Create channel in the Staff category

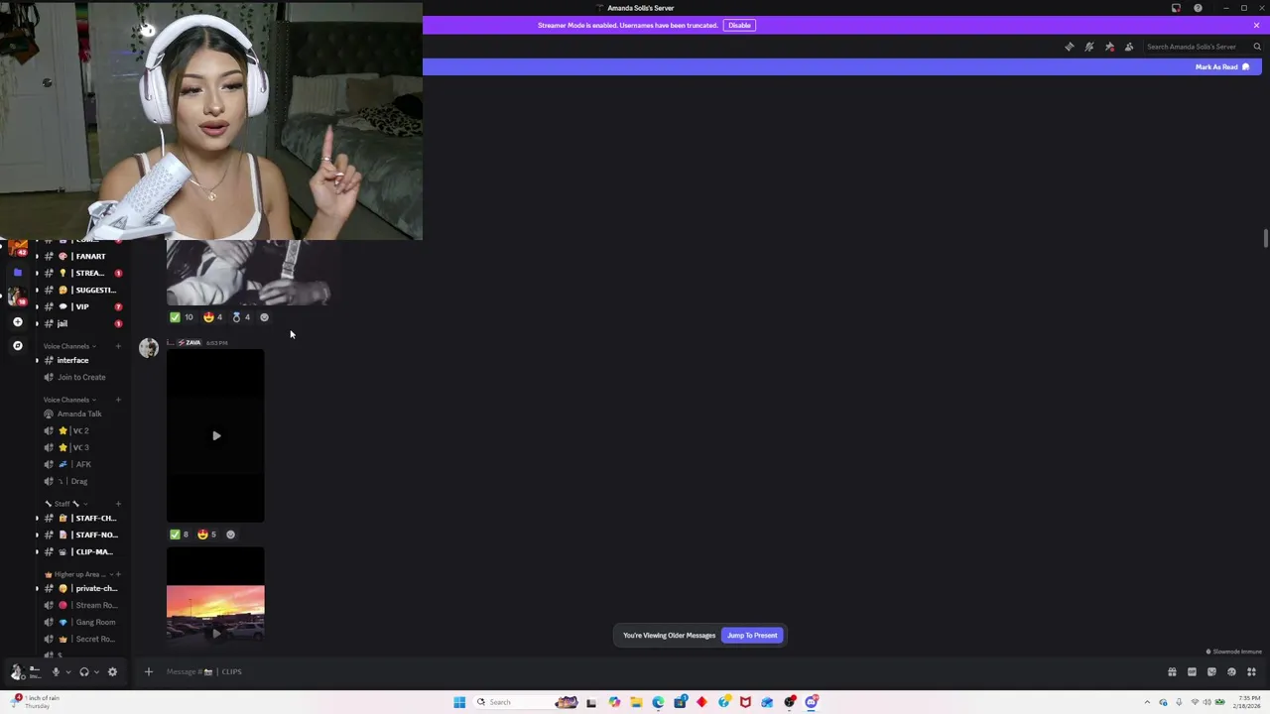pos(118,504)
